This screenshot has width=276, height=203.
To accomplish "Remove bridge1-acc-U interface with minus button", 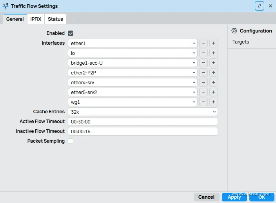I will pos(203,63).
